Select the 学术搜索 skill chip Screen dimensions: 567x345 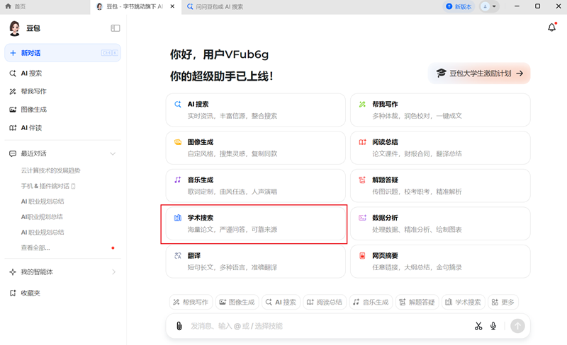point(464,302)
